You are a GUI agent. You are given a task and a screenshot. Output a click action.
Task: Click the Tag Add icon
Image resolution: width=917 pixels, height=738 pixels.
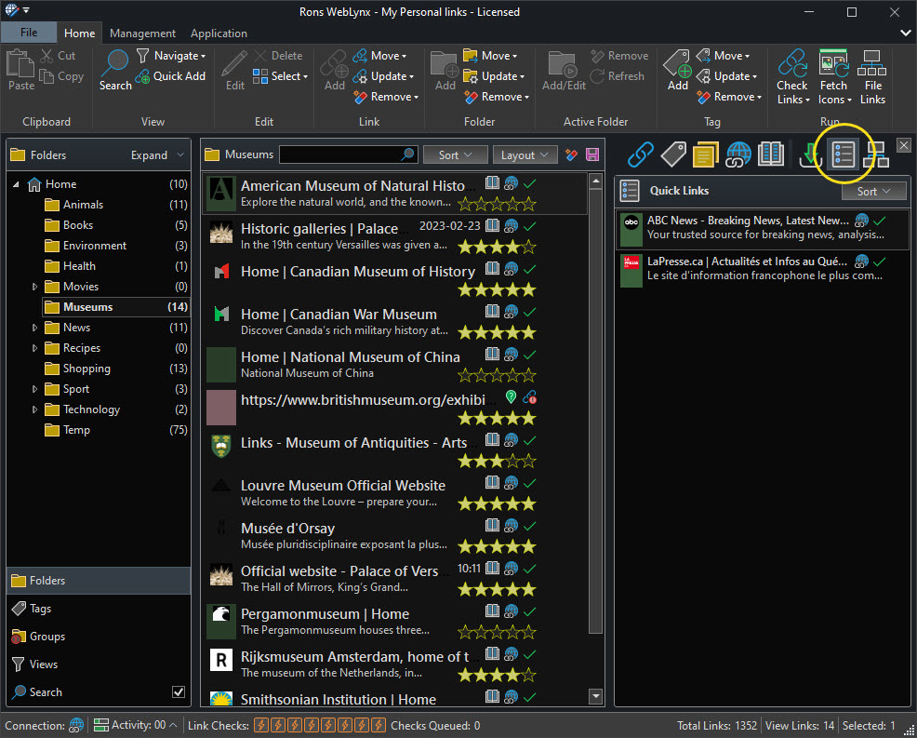coord(677,70)
